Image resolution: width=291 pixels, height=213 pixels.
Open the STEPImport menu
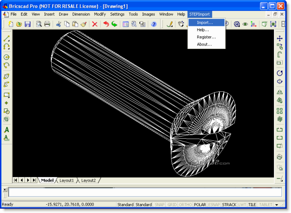(x=199, y=14)
